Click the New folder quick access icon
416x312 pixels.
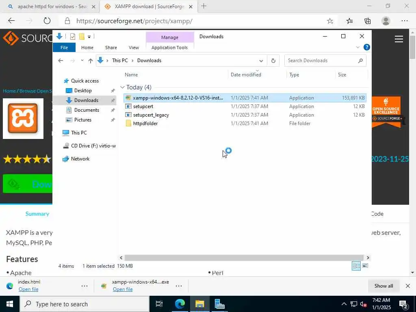(x=82, y=37)
